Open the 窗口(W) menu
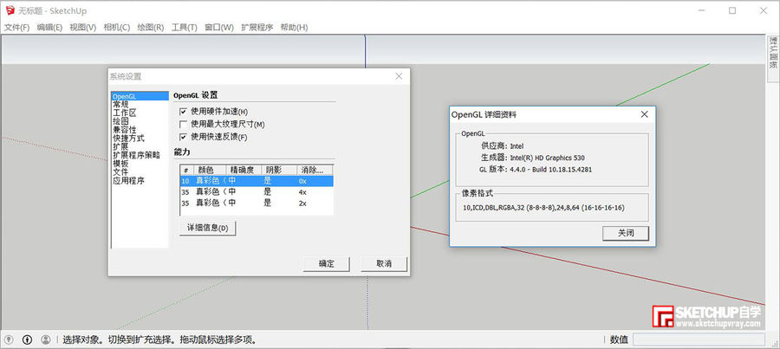This screenshot has width=780, height=349. tap(219, 28)
